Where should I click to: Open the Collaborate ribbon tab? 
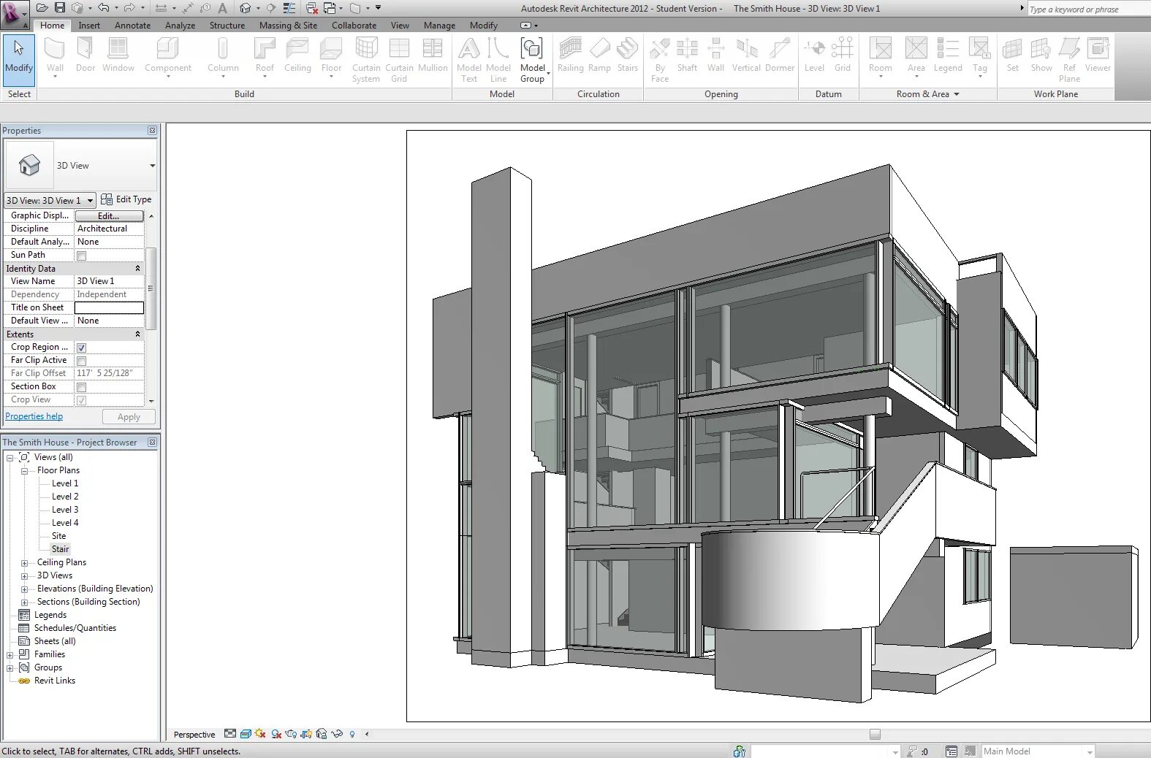tap(354, 25)
